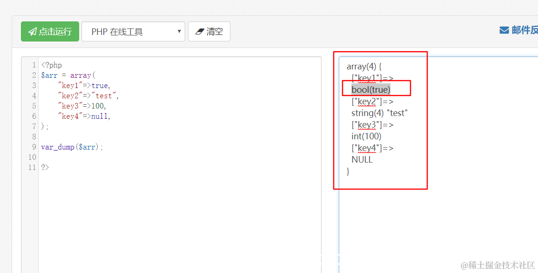Click 'string(4) "test"' output line

379,113
